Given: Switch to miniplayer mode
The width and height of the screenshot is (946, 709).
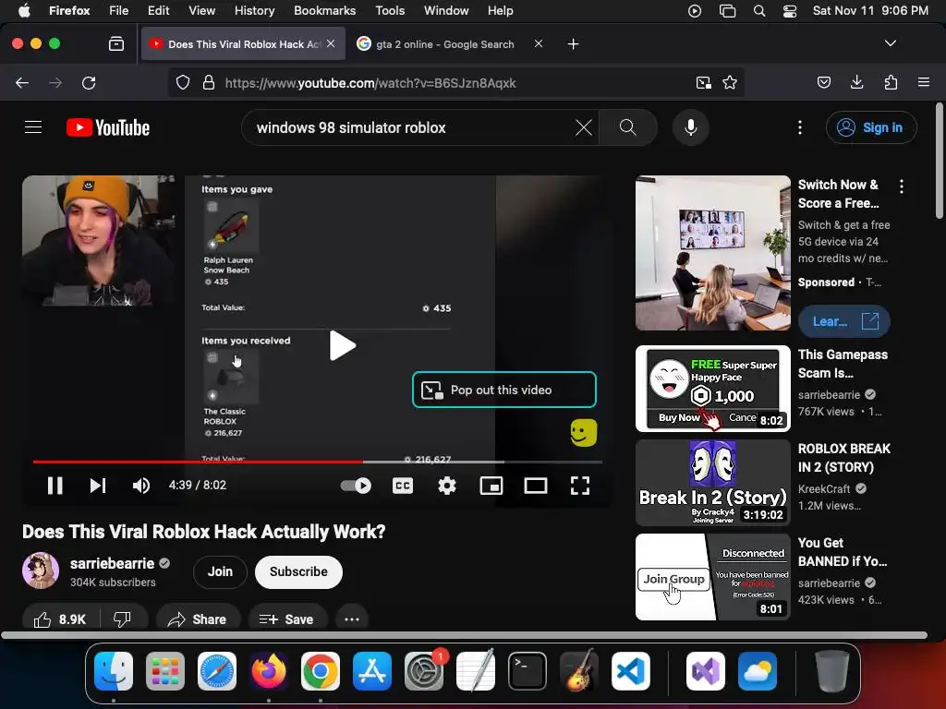Looking at the screenshot, I should tap(491, 486).
